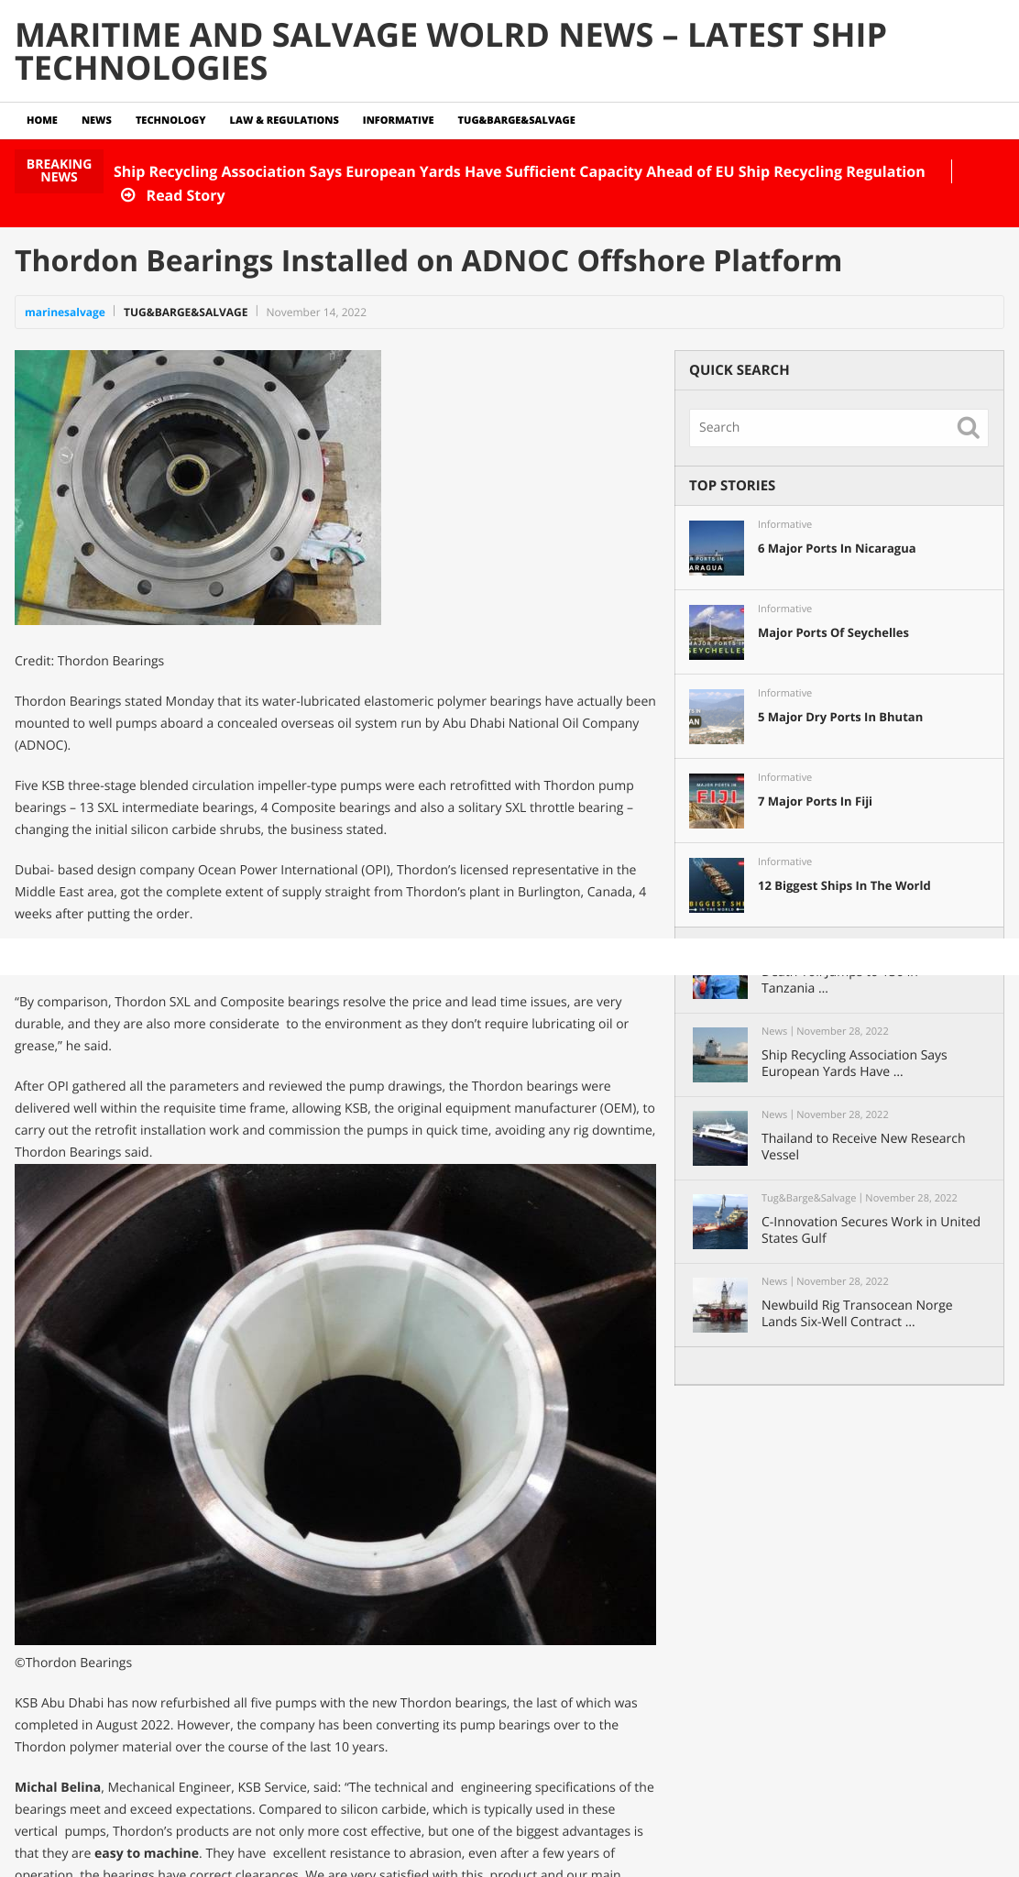Click the 12 Biggest Ships thumbnail
1019x1877 pixels.
click(717, 885)
